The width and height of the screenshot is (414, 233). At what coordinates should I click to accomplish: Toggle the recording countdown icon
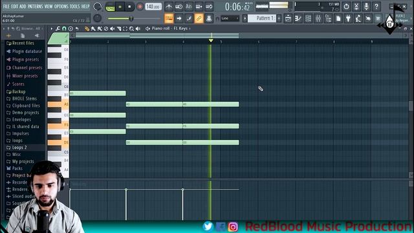(x=189, y=6)
